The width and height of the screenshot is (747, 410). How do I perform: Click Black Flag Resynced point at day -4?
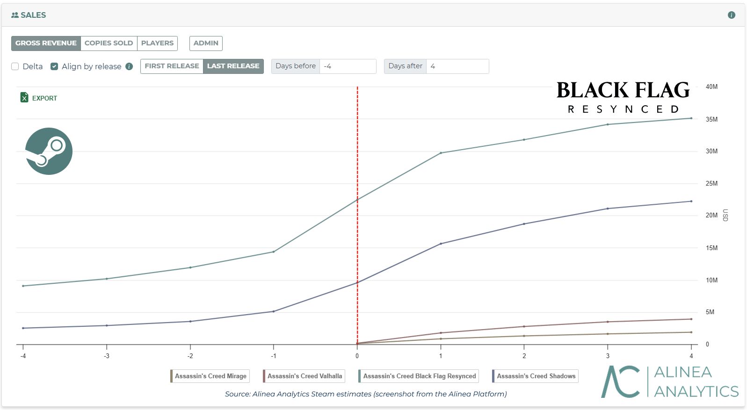coord(23,286)
